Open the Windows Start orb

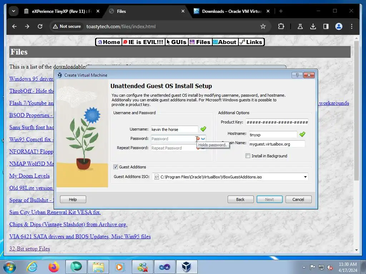coord(9,267)
